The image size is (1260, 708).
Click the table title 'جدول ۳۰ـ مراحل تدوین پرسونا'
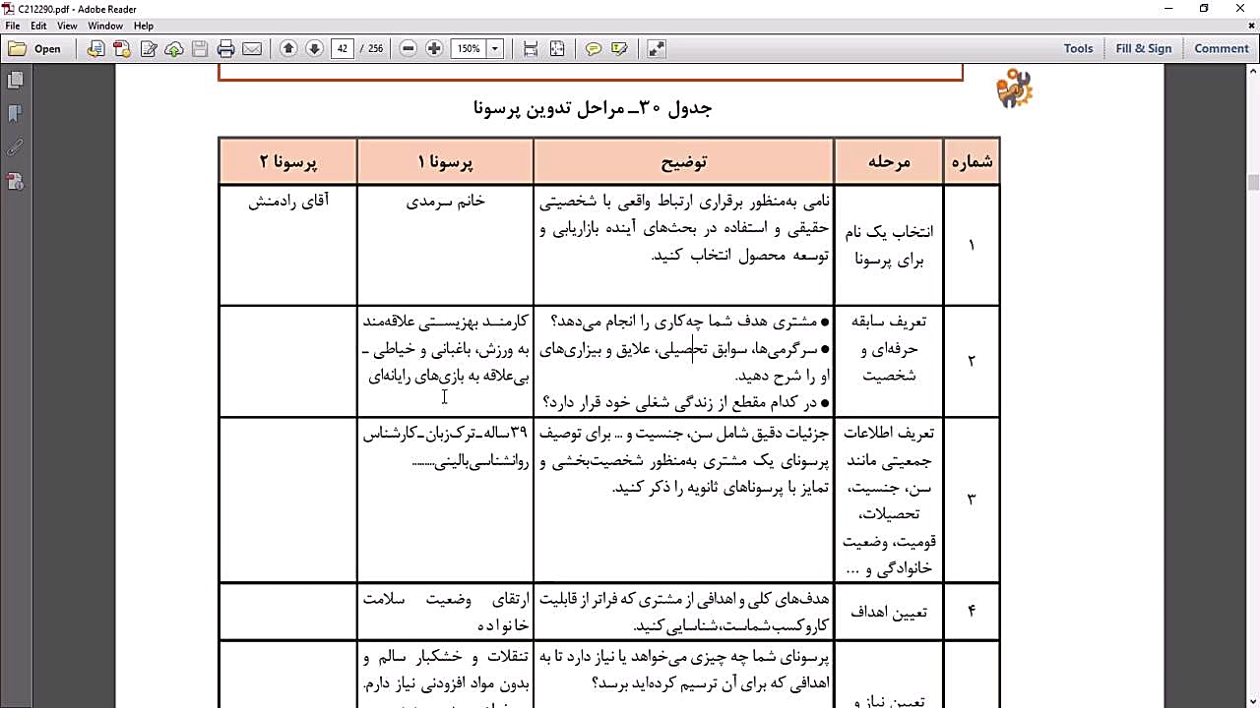(593, 108)
